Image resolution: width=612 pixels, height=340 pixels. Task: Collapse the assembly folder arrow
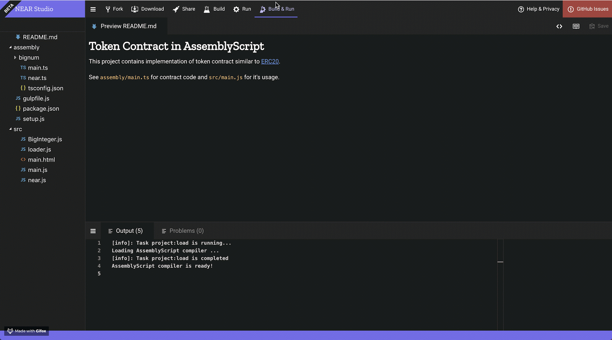10,47
